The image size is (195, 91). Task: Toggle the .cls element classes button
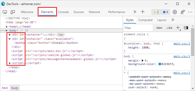[169, 28]
